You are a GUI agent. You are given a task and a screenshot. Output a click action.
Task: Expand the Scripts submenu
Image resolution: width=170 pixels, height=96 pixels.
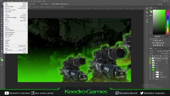point(16,42)
